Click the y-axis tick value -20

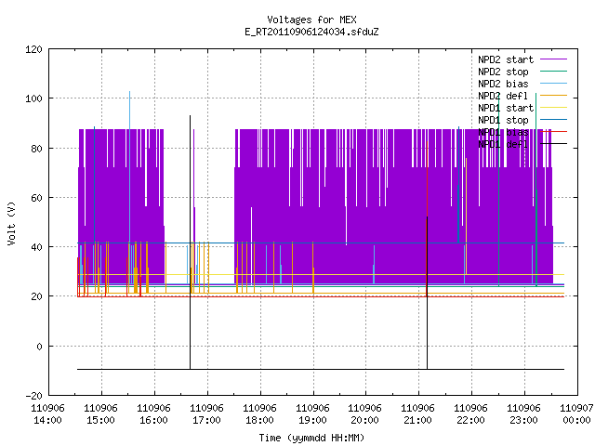[33, 396]
